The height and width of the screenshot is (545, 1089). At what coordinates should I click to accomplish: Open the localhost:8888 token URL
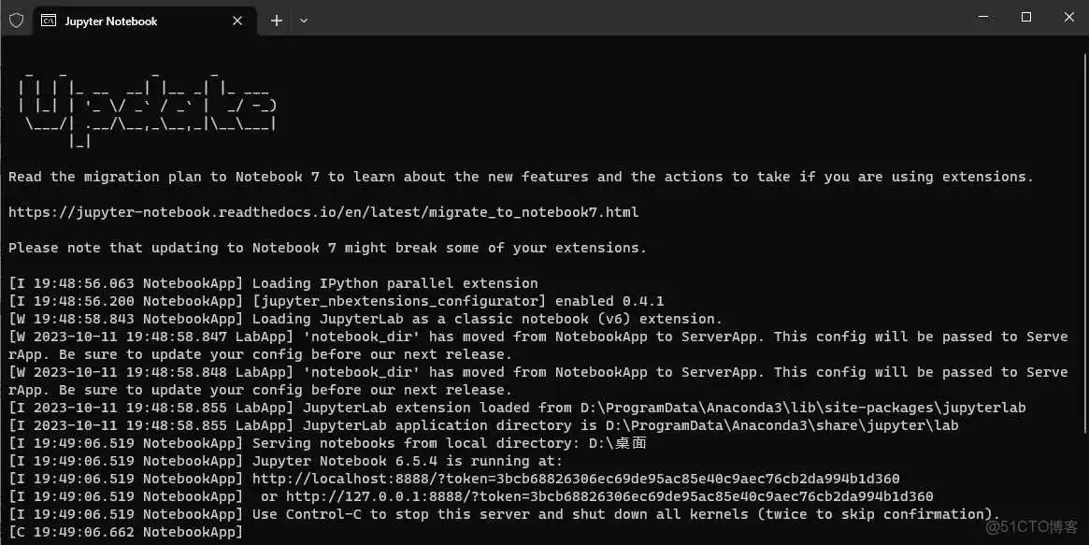click(x=576, y=479)
